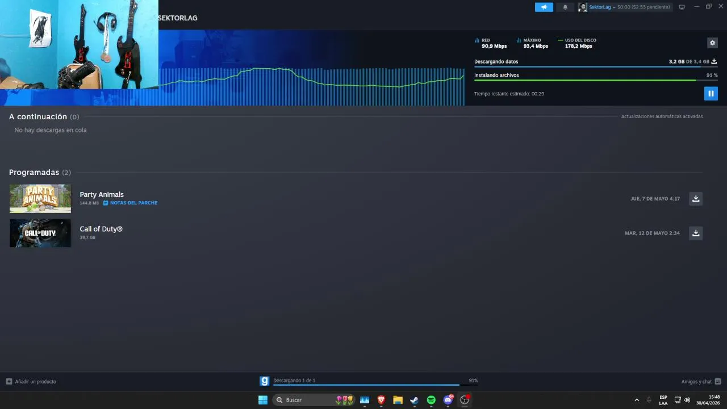Expand the SektorLag account dropdown

point(614,7)
